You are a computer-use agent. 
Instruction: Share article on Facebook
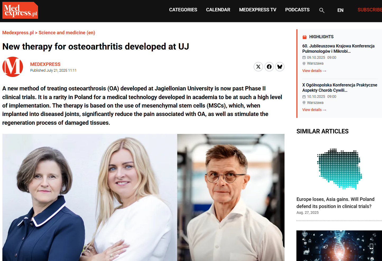coord(269,67)
